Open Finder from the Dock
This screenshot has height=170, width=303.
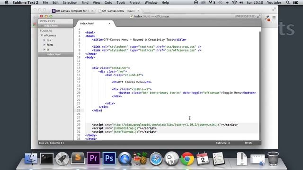31,159
